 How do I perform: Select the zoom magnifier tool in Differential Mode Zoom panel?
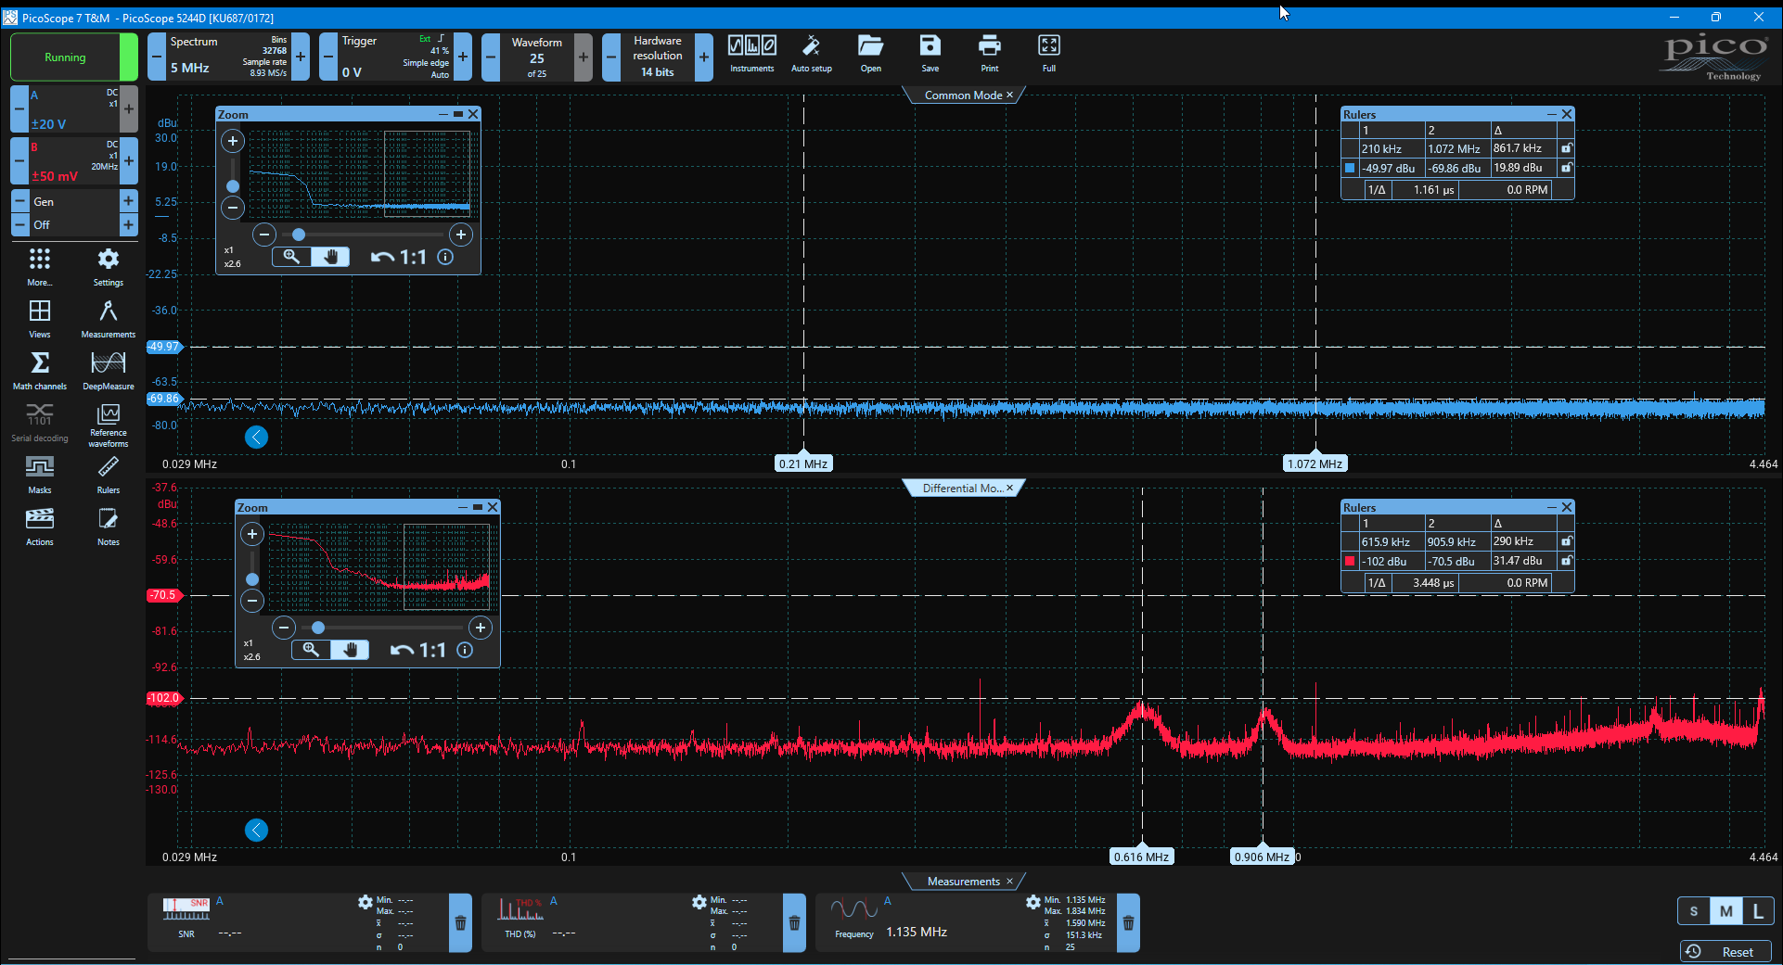311,650
